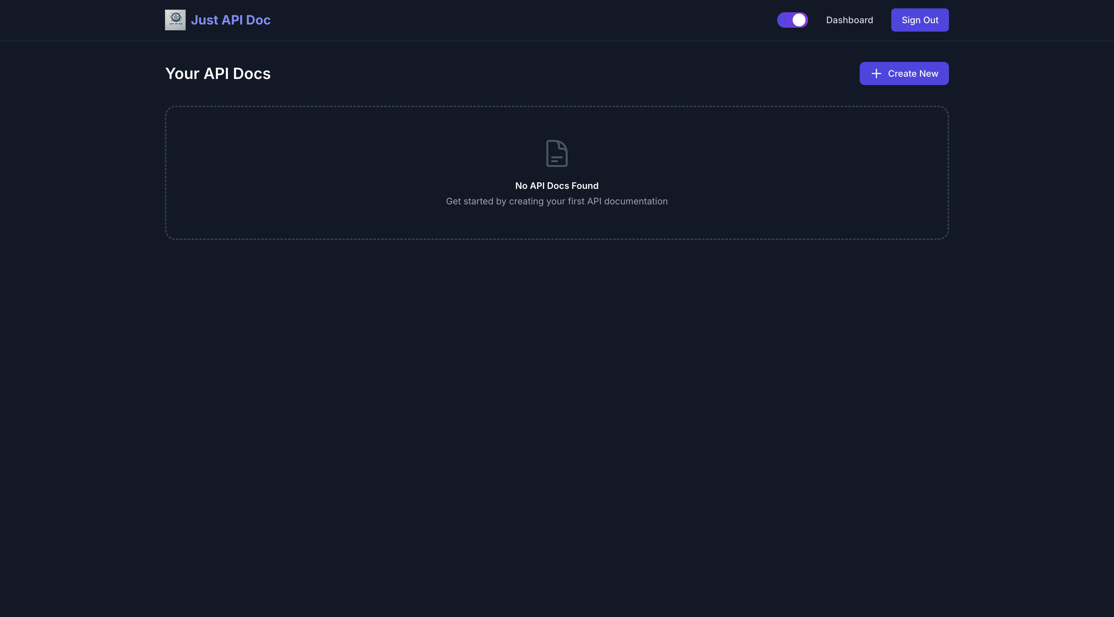Select the 'No API Docs Found' message
The image size is (1114, 617).
557,185
